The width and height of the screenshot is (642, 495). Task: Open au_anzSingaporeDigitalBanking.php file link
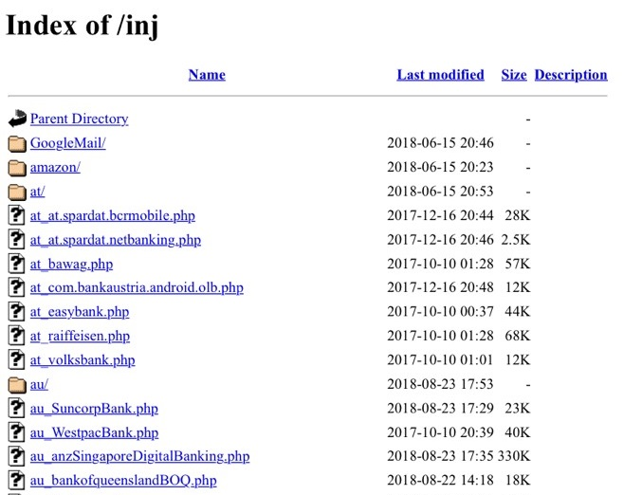[x=140, y=456]
